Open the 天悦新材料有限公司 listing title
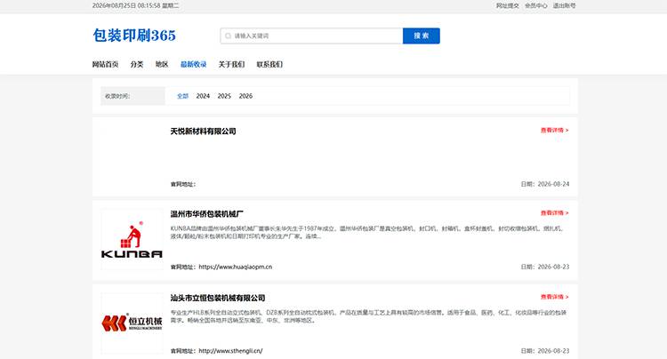This screenshot has width=667, height=359. [x=203, y=132]
